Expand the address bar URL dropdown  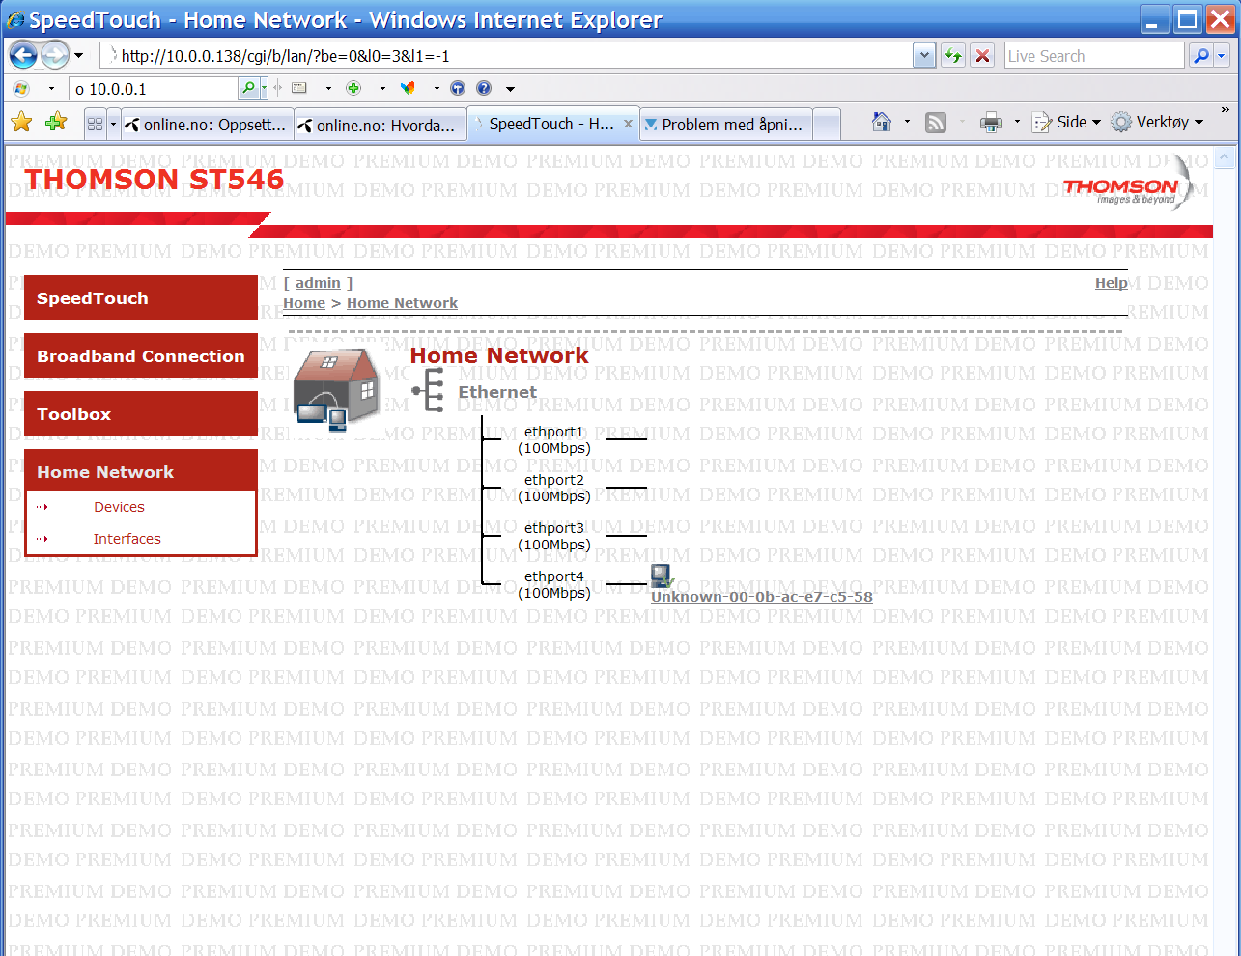(924, 56)
